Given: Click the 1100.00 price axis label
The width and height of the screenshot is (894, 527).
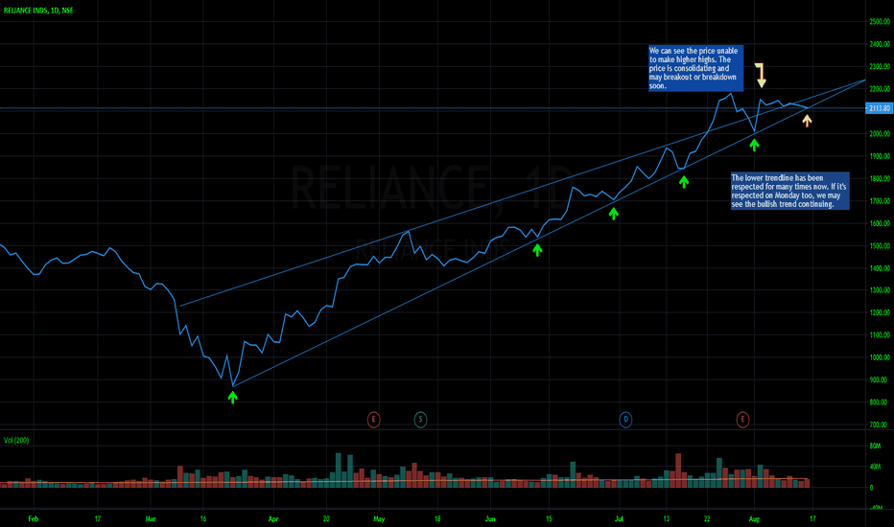Looking at the screenshot, I should (x=880, y=335).
